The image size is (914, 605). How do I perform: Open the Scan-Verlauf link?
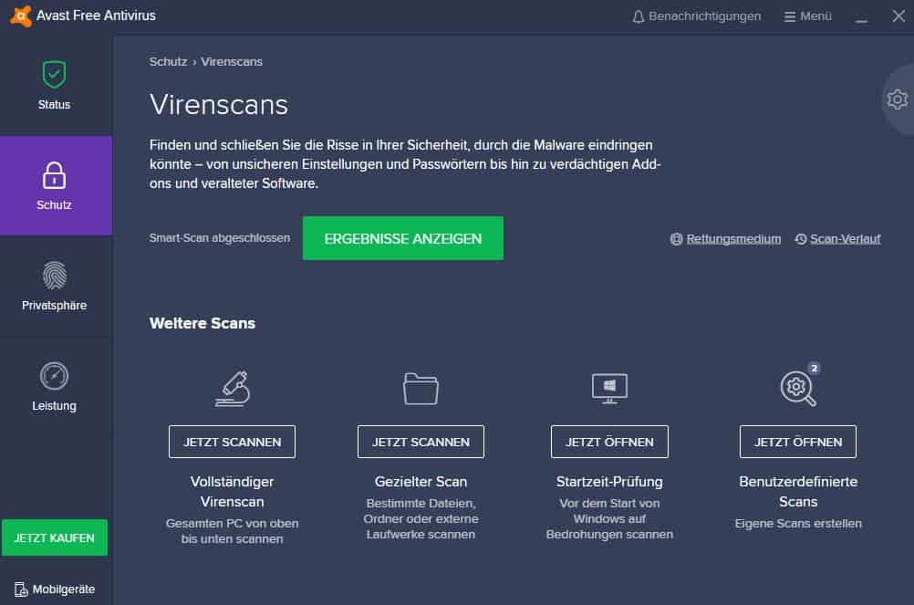coord(845,239)
